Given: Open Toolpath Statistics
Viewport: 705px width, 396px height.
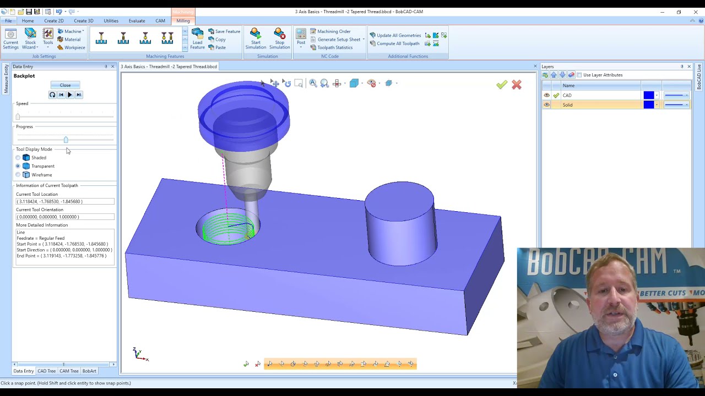Looking at the screenshot, I should (x=331, y=47).
